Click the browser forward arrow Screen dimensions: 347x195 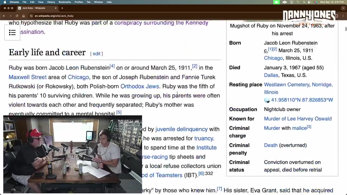point(10,16)
